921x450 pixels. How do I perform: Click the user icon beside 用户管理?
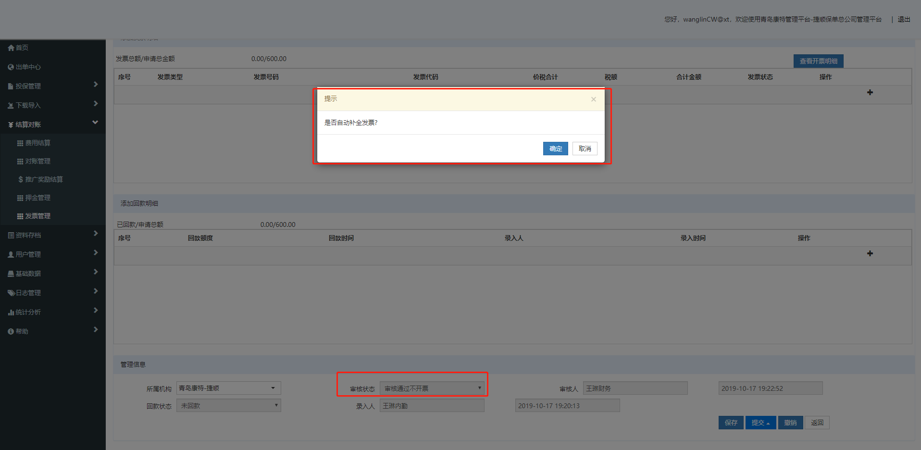tap(11, 254)
